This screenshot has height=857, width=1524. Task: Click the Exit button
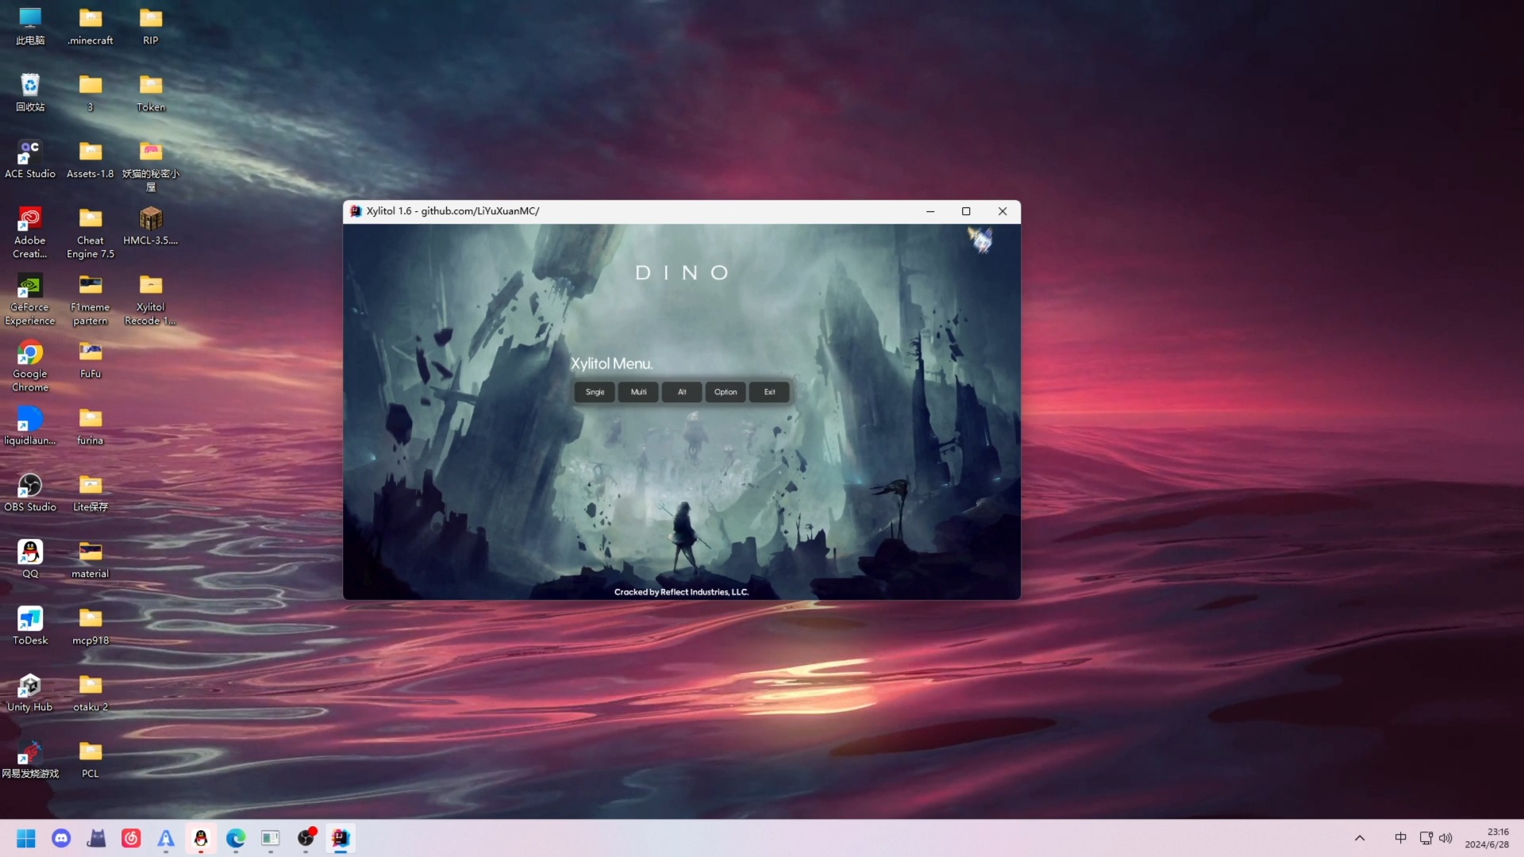click(x=769, y=391)
